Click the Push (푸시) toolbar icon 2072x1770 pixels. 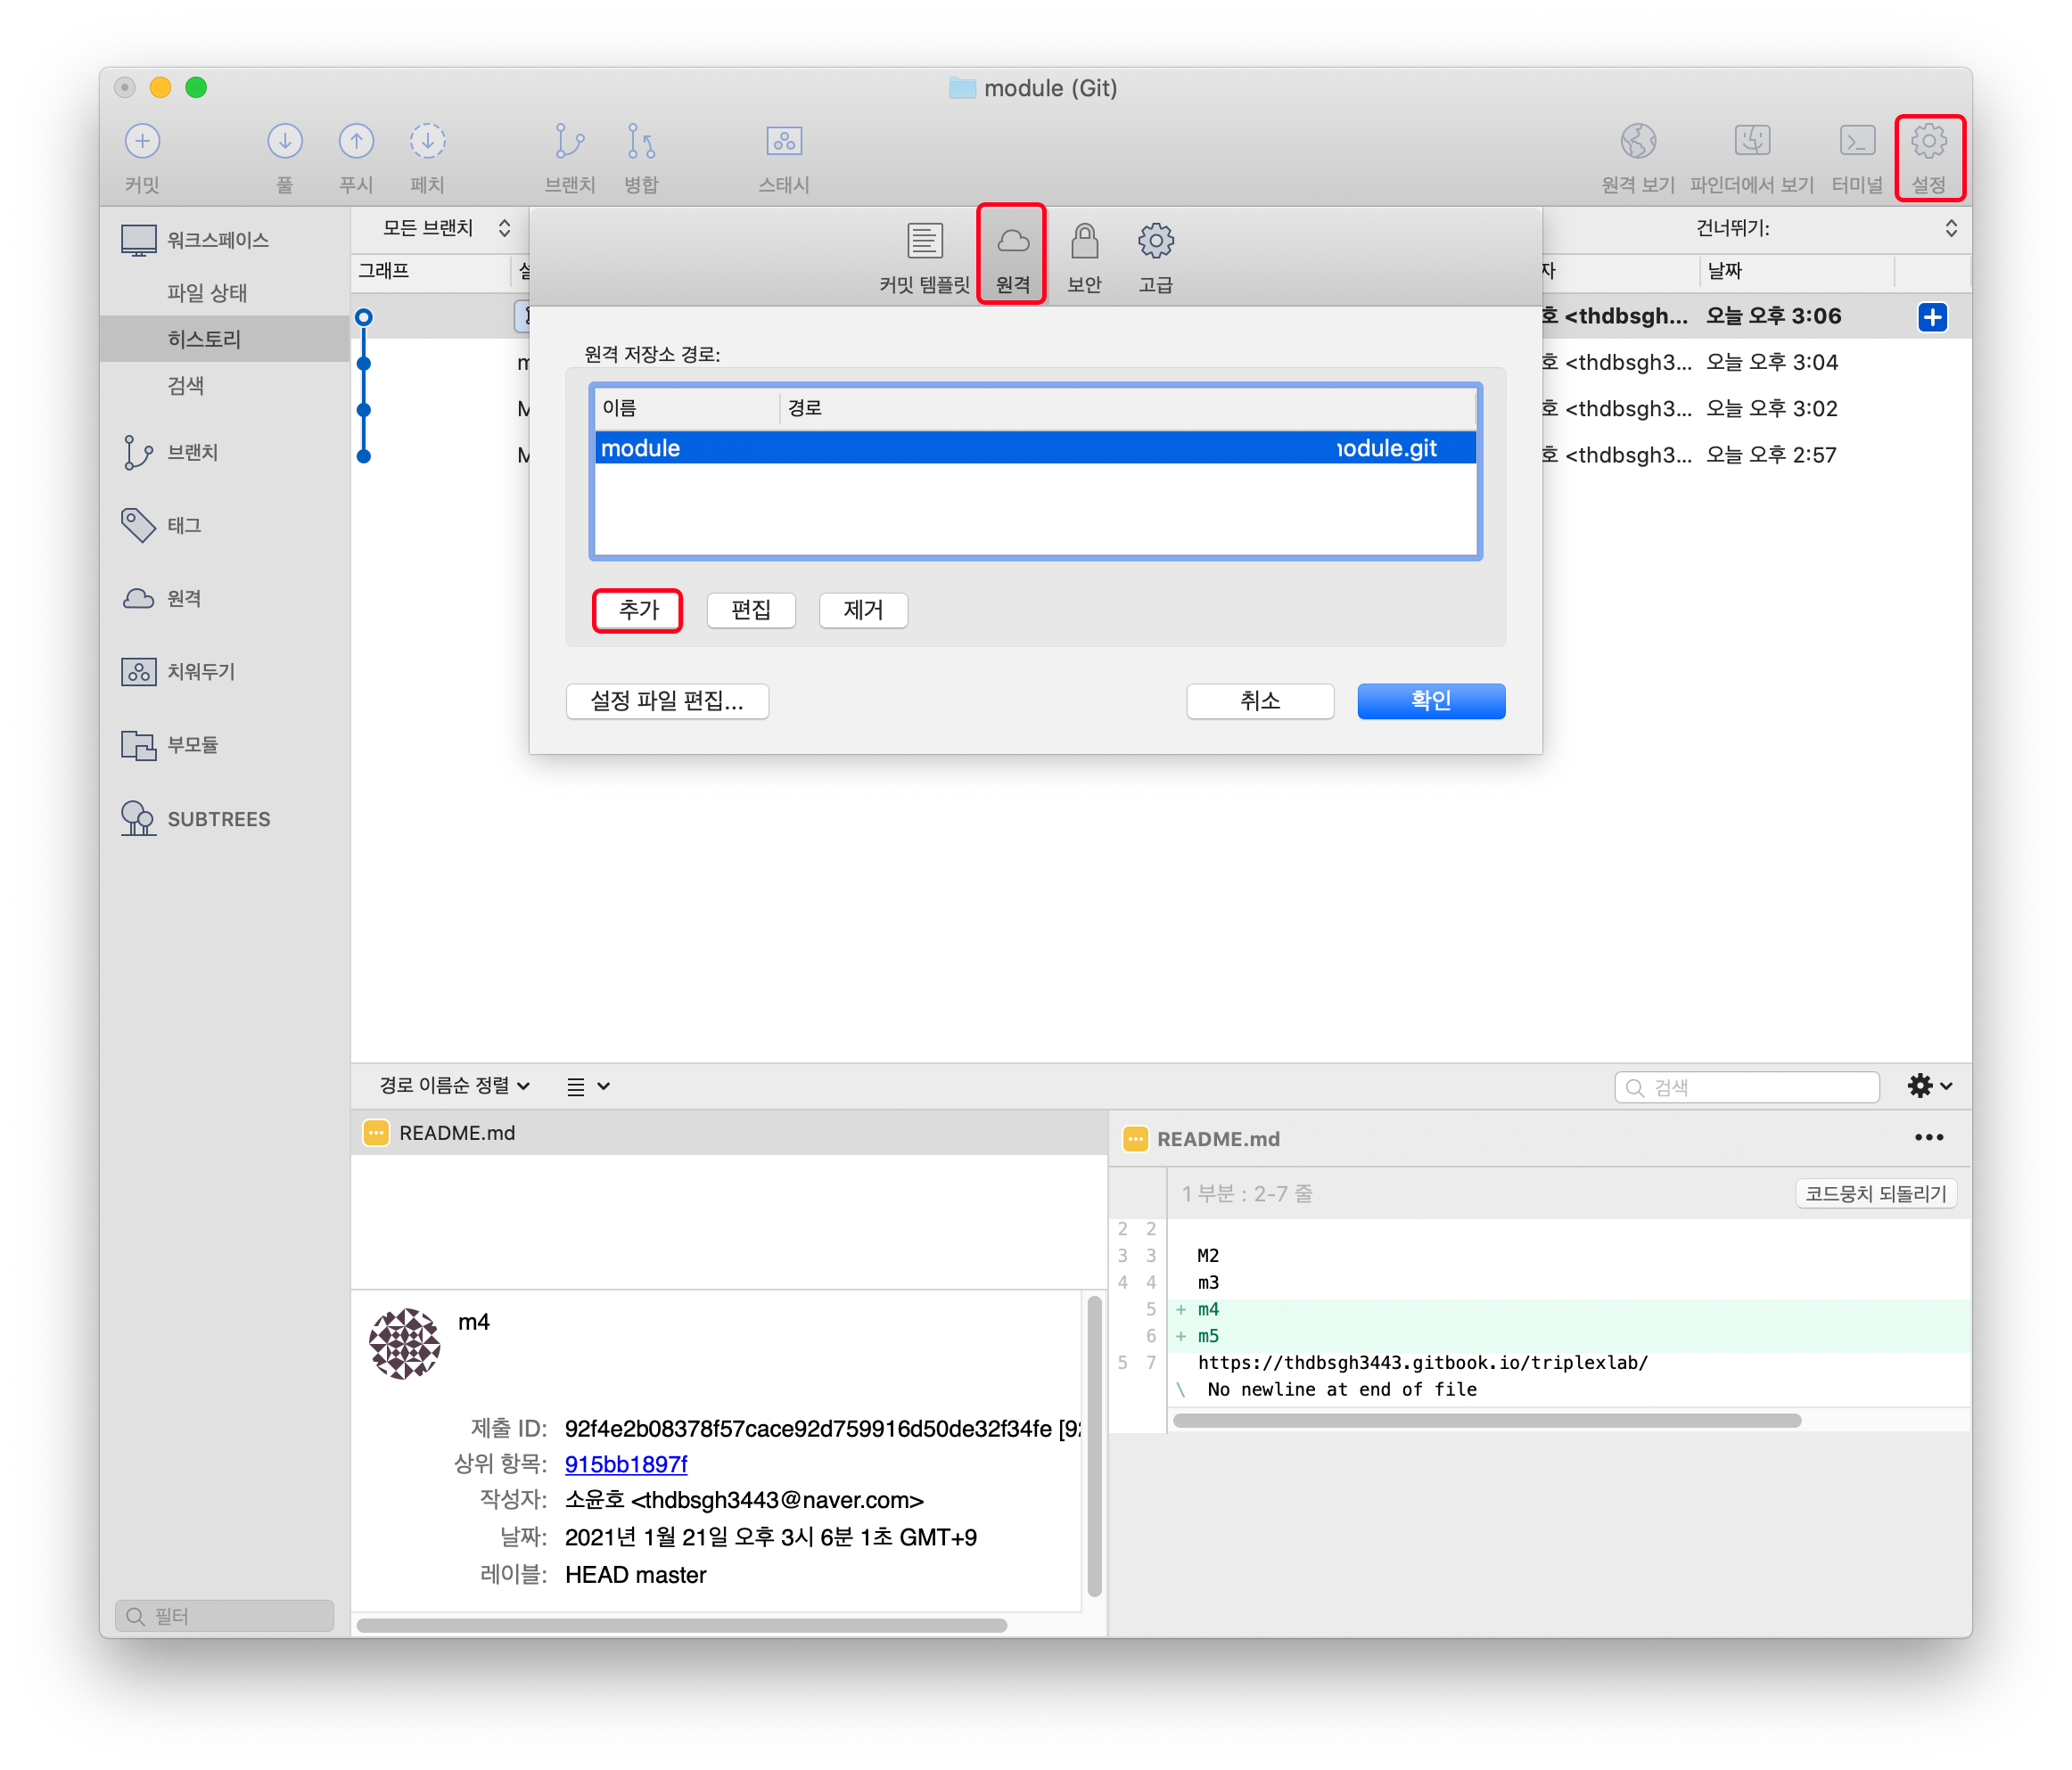356,142
